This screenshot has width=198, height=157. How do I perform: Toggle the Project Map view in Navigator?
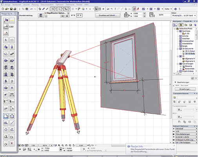pyautogui.click(x=181, y=25)
